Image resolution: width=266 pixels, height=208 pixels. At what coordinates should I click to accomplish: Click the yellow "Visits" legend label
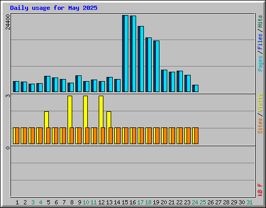click(260, 102)
